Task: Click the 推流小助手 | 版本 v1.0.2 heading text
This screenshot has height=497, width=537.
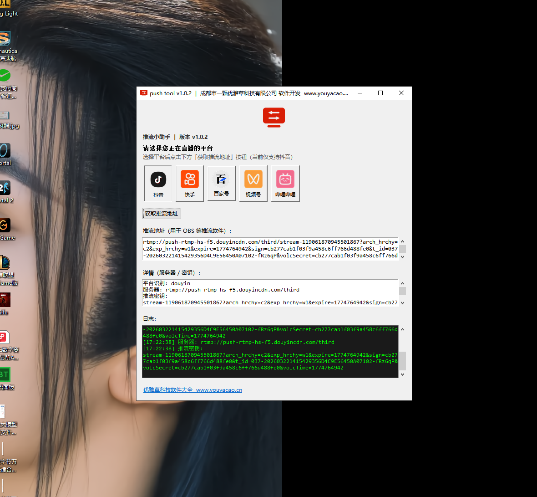Action: (x=175, y=137)
